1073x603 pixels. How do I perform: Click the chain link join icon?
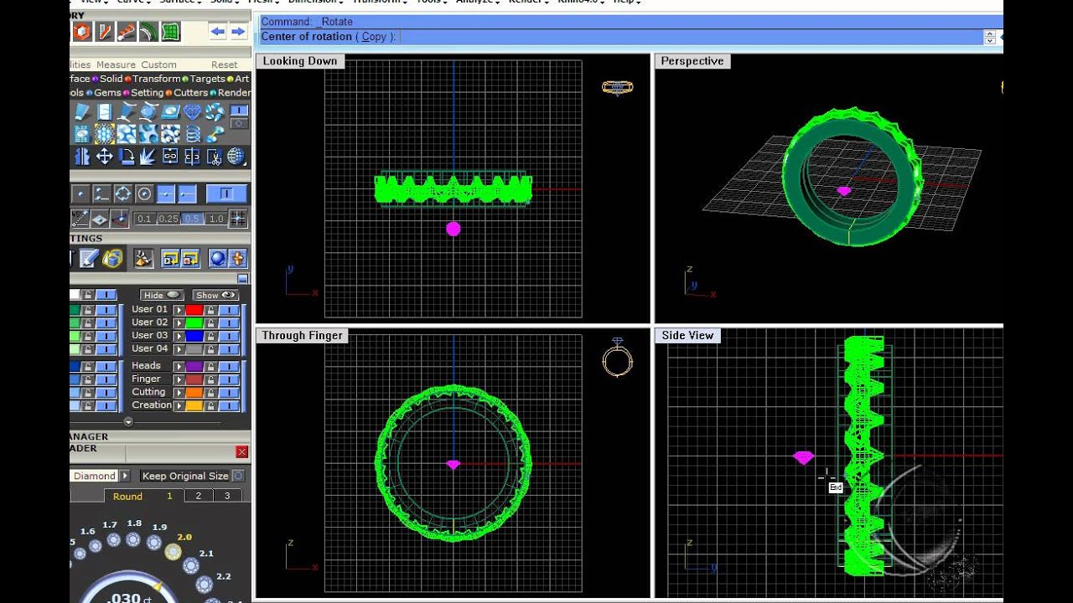[x=170, y=156]
